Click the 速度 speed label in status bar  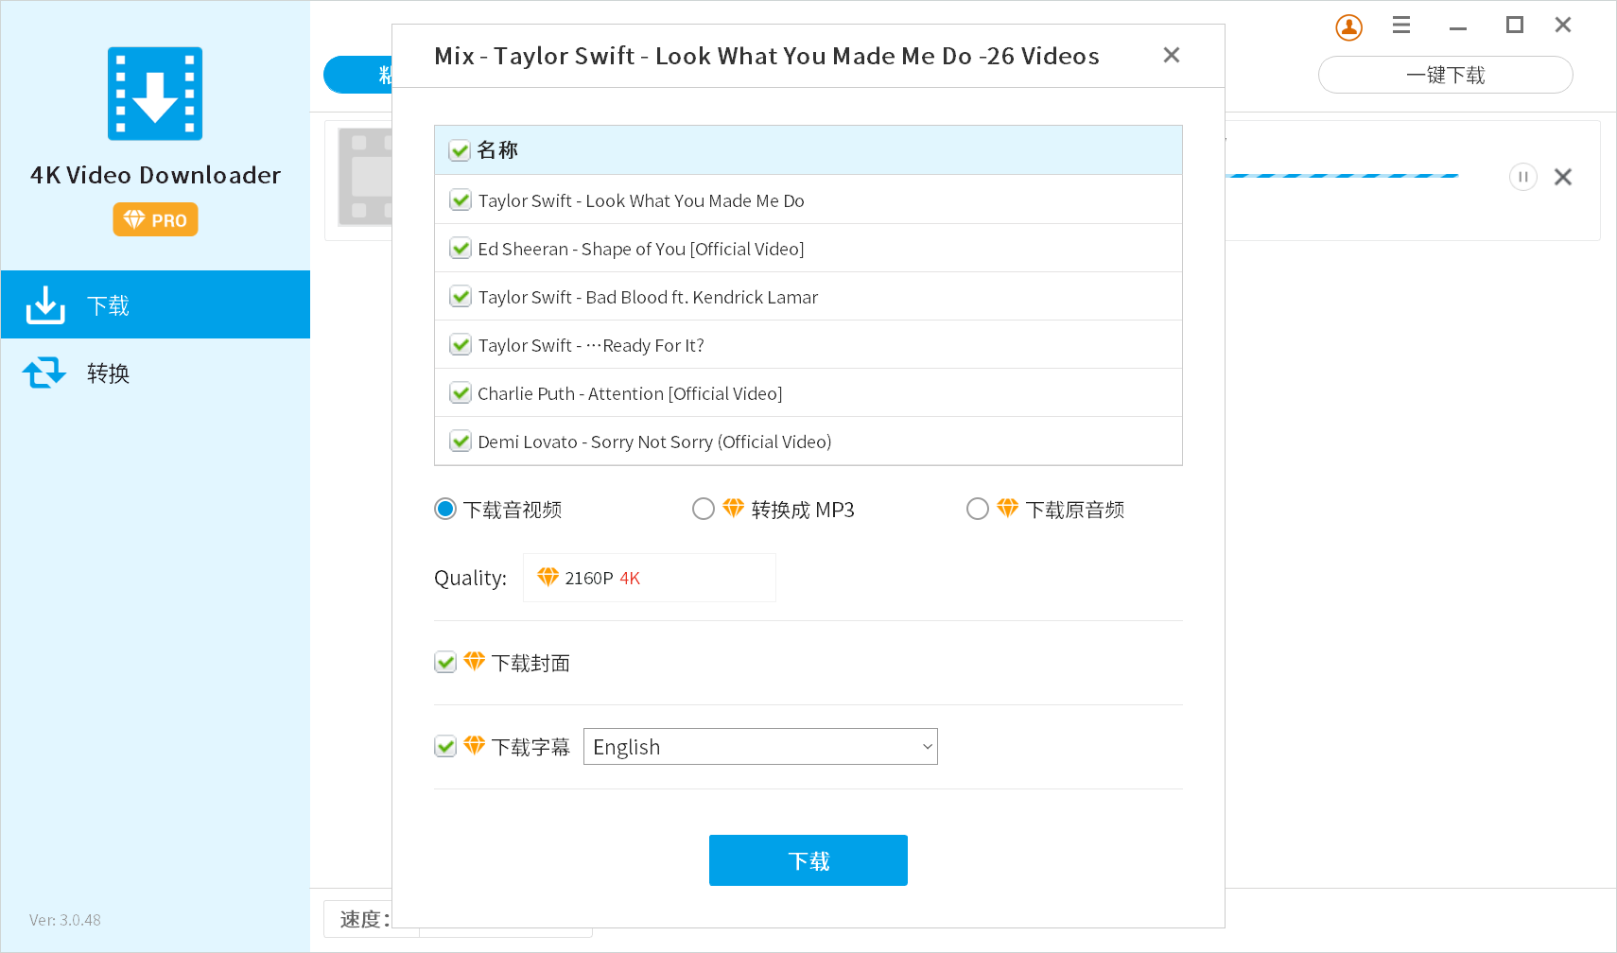pyautogui.click(x=365, y=919)
